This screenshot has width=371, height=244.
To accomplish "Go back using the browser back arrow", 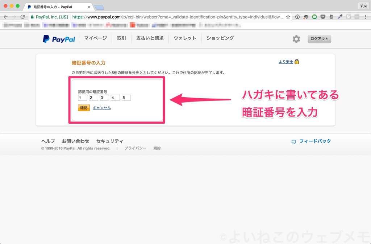I will point(5,16).
